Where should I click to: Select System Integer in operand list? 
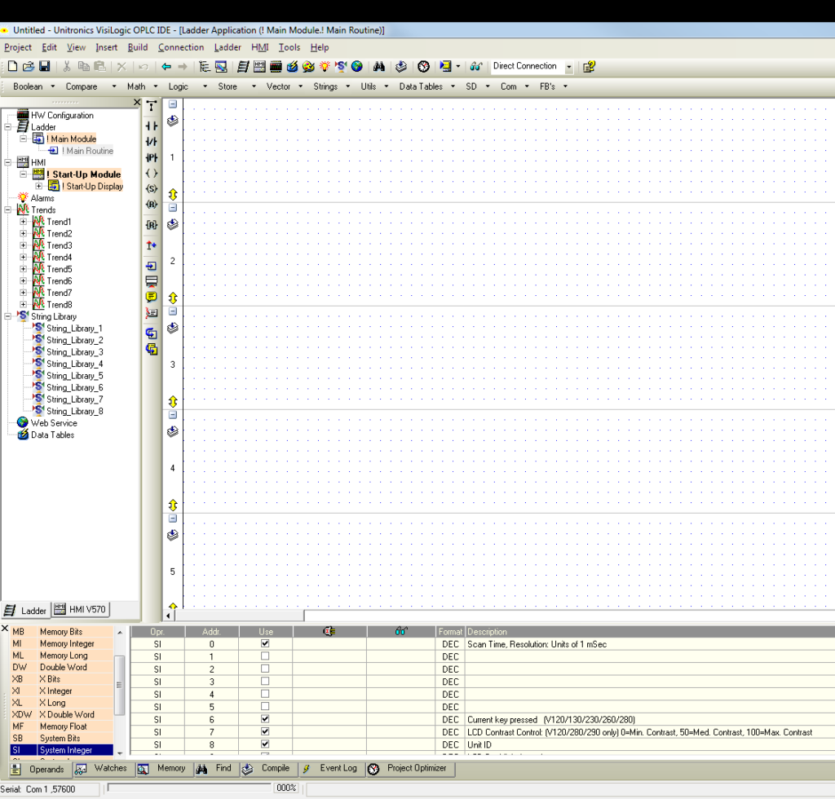[62, 750]
